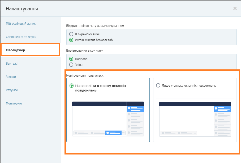Open the Мій обліковий запис section
This screenshot has height=163, width=241.
[21, 24]
